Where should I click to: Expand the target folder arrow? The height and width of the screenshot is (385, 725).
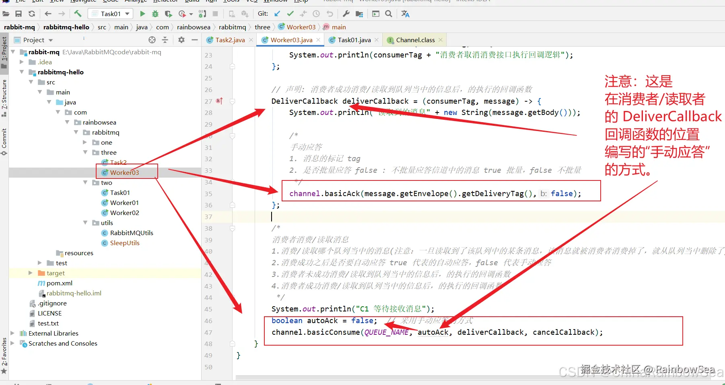pos(31,273)
